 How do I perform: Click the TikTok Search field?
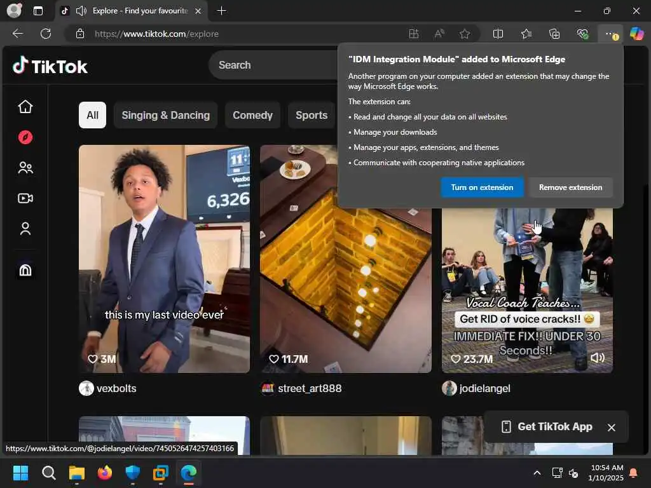click(274, 65)
